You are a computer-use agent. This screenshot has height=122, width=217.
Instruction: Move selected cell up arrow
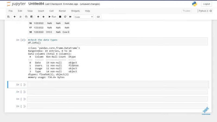(38, 17)
